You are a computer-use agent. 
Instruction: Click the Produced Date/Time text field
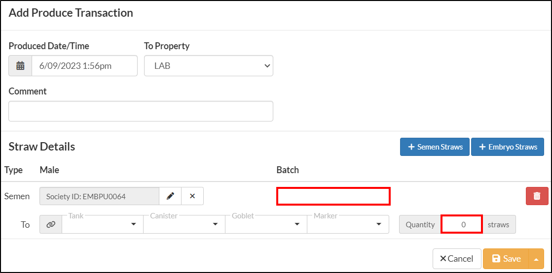coord(84,65)
